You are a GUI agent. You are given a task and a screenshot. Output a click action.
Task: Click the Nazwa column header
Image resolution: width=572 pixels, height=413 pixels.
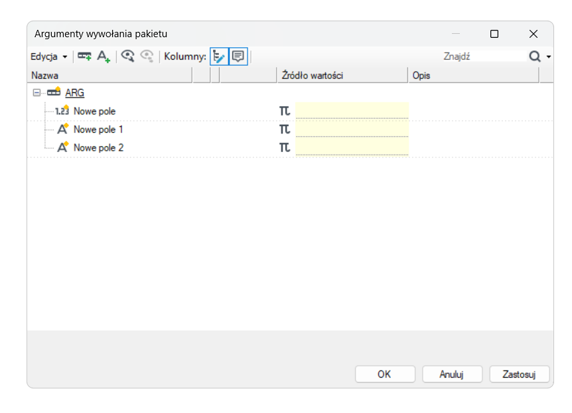109,76
